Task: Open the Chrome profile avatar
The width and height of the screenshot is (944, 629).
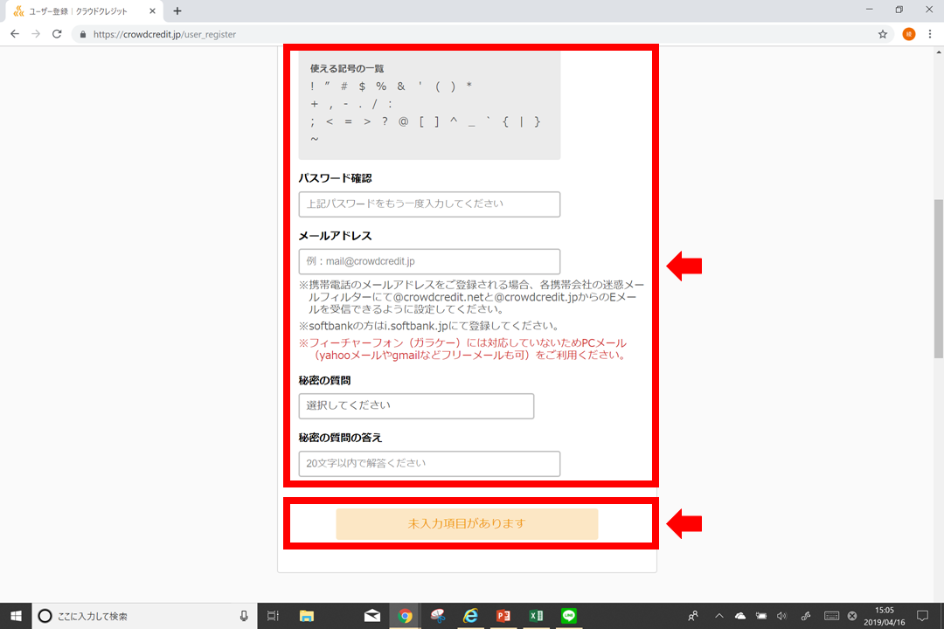Action: click(908, 34)
